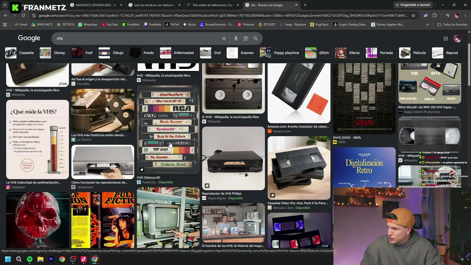Screen dimensions: 471x265
Task: Open the DRIVE METZ bookmark
Action: [42, 25]
